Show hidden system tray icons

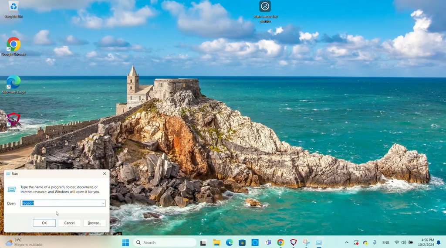tap(347, 242)
